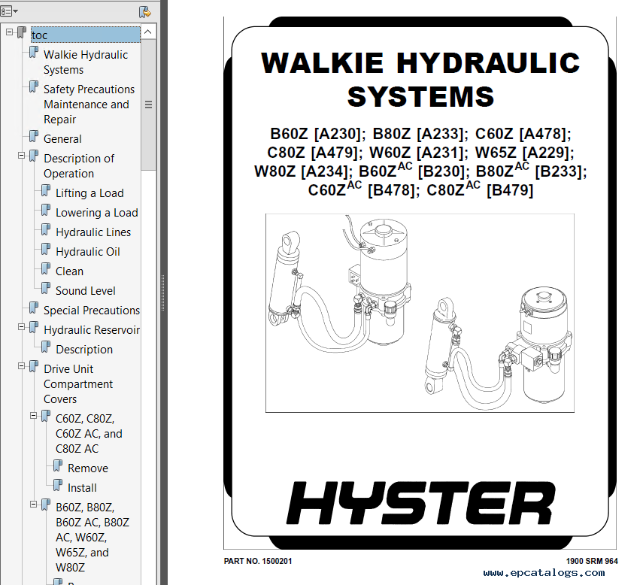Image resolution: width=643 pixels, height=585 pixels.
Task: Open Hydraulic Oil bookmark
Action: coord(88,252)
